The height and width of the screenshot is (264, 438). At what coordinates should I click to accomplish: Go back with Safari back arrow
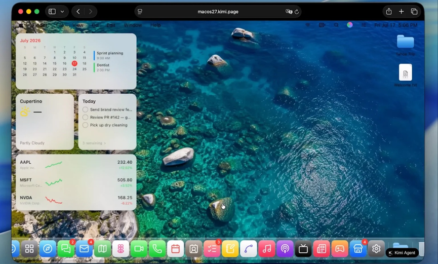[78, 12]
